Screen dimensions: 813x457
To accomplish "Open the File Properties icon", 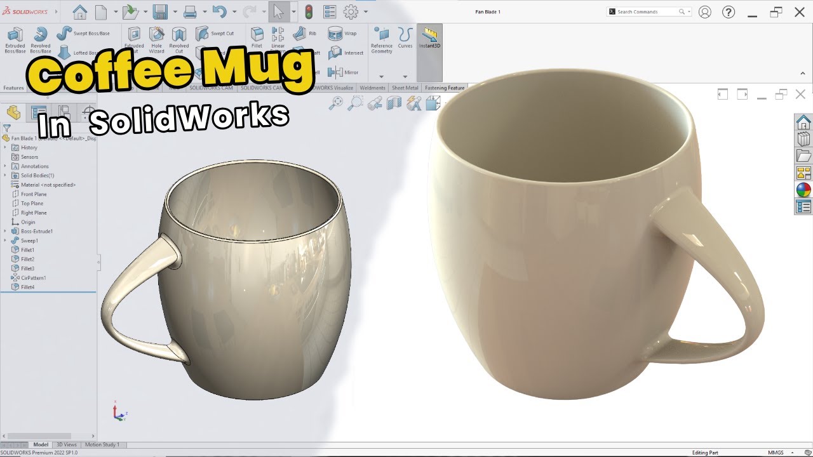I will point(330,11).
